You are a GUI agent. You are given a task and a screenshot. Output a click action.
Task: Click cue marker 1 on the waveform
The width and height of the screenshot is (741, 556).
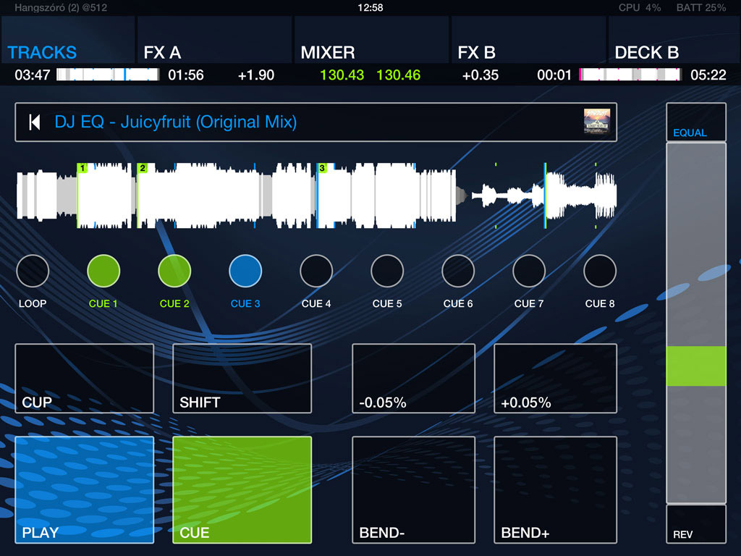[x=82, y=168]
